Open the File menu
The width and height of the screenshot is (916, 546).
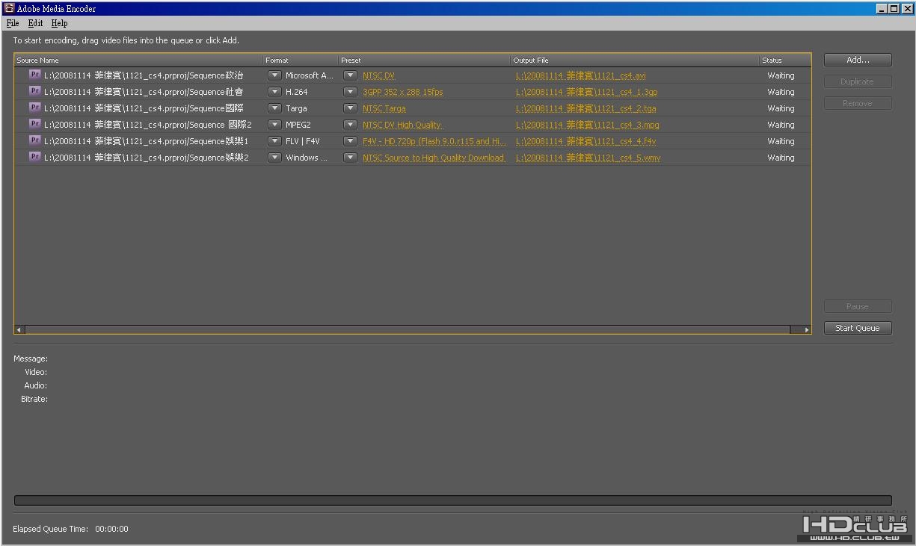point(13,23)
